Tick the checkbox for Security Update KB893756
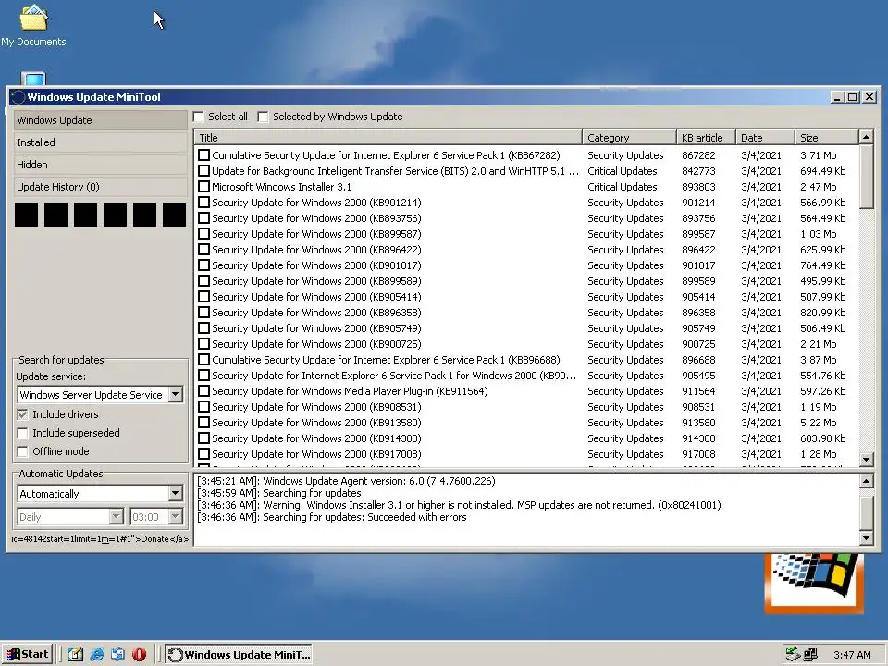888x666 pixels. tap(203, 218)
